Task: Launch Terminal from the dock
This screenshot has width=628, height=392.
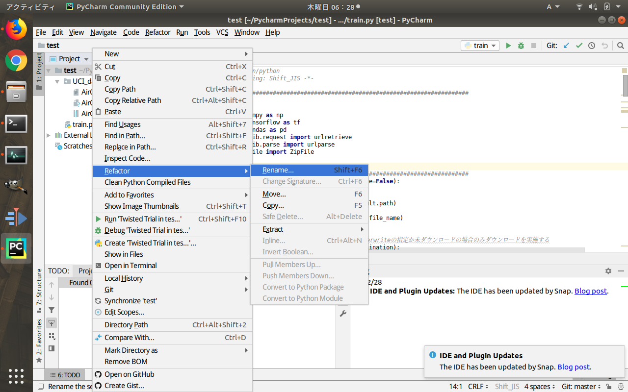Action: point(16,123)
